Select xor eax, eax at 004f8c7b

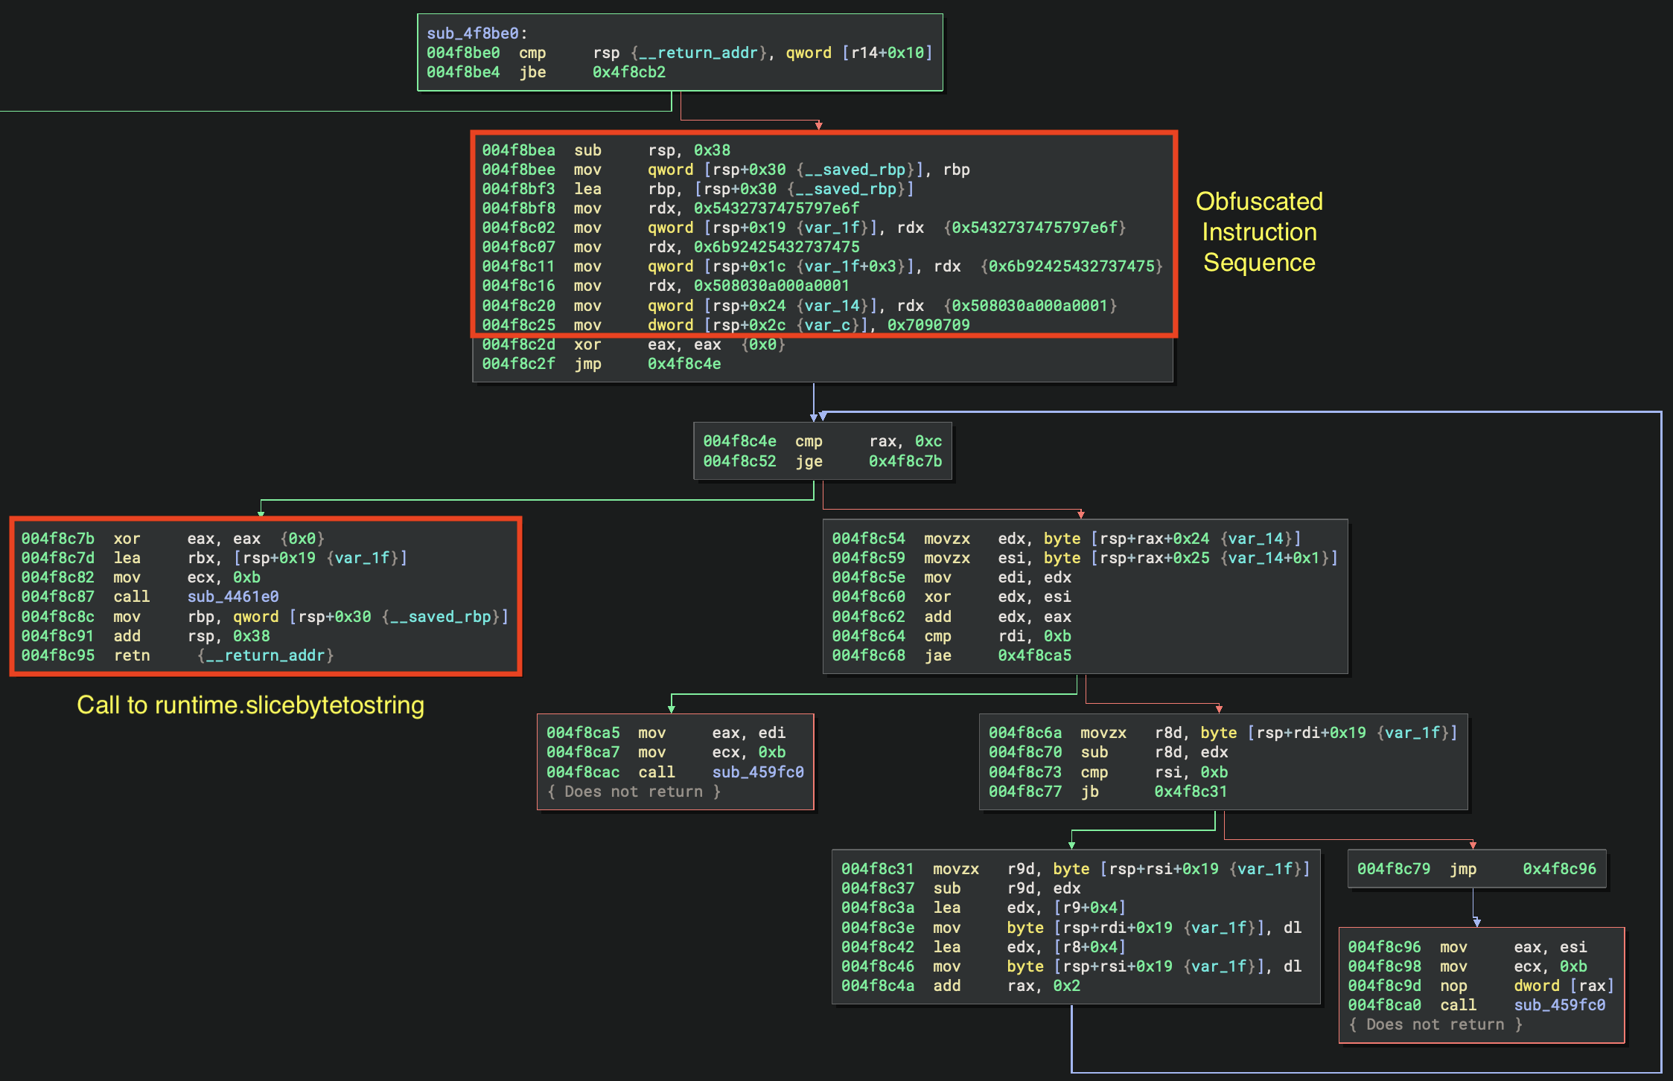(x=173, y=538)
